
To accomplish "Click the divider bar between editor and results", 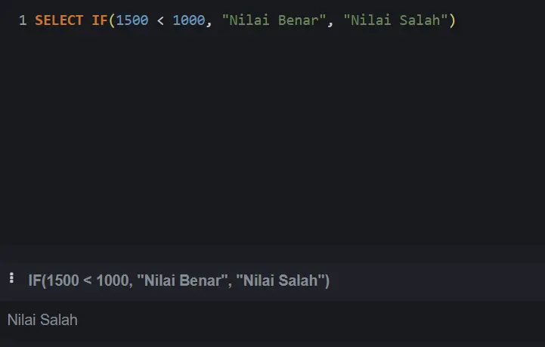I will [x=272, y=254].
